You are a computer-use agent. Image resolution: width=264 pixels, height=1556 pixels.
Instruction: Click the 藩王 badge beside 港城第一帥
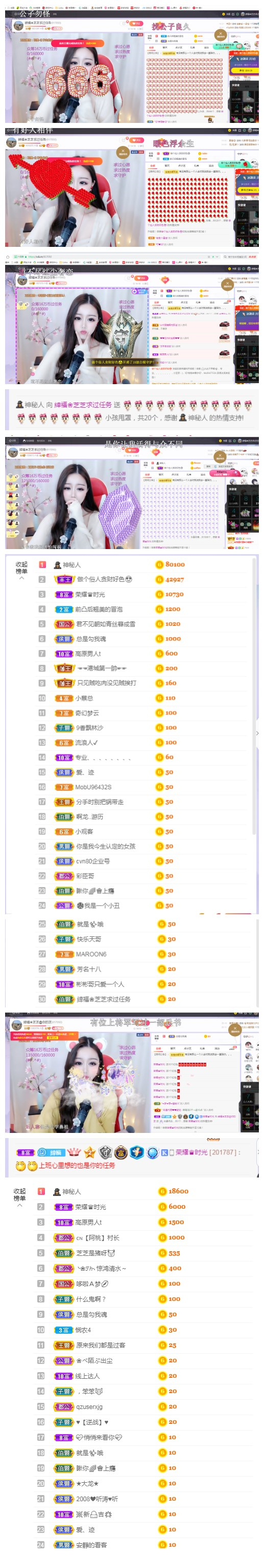click(x=64, y=668)
